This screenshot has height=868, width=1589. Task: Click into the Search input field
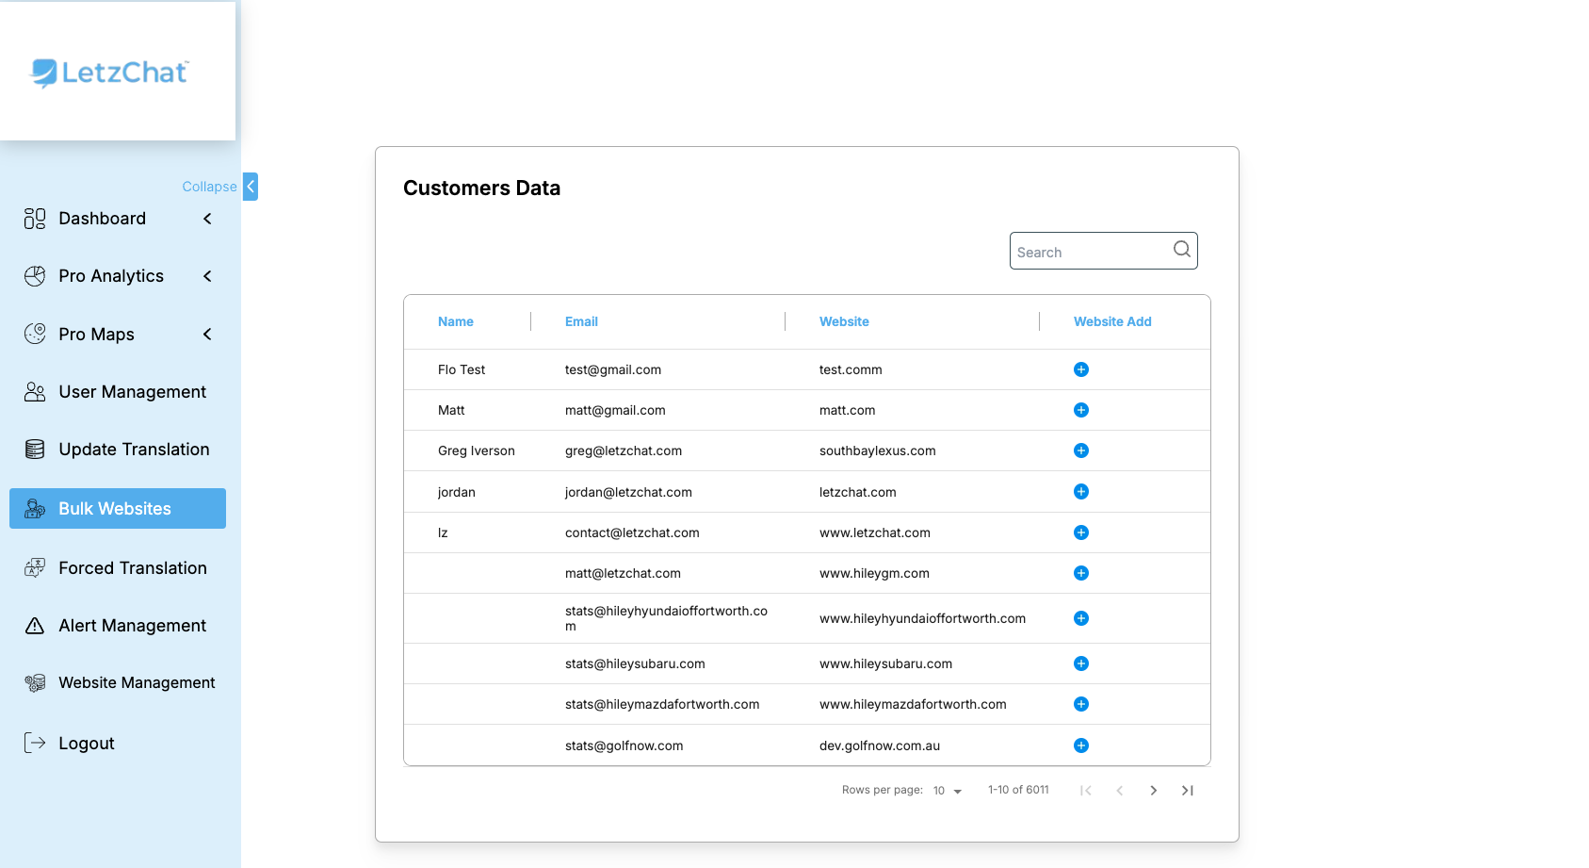1088,252
